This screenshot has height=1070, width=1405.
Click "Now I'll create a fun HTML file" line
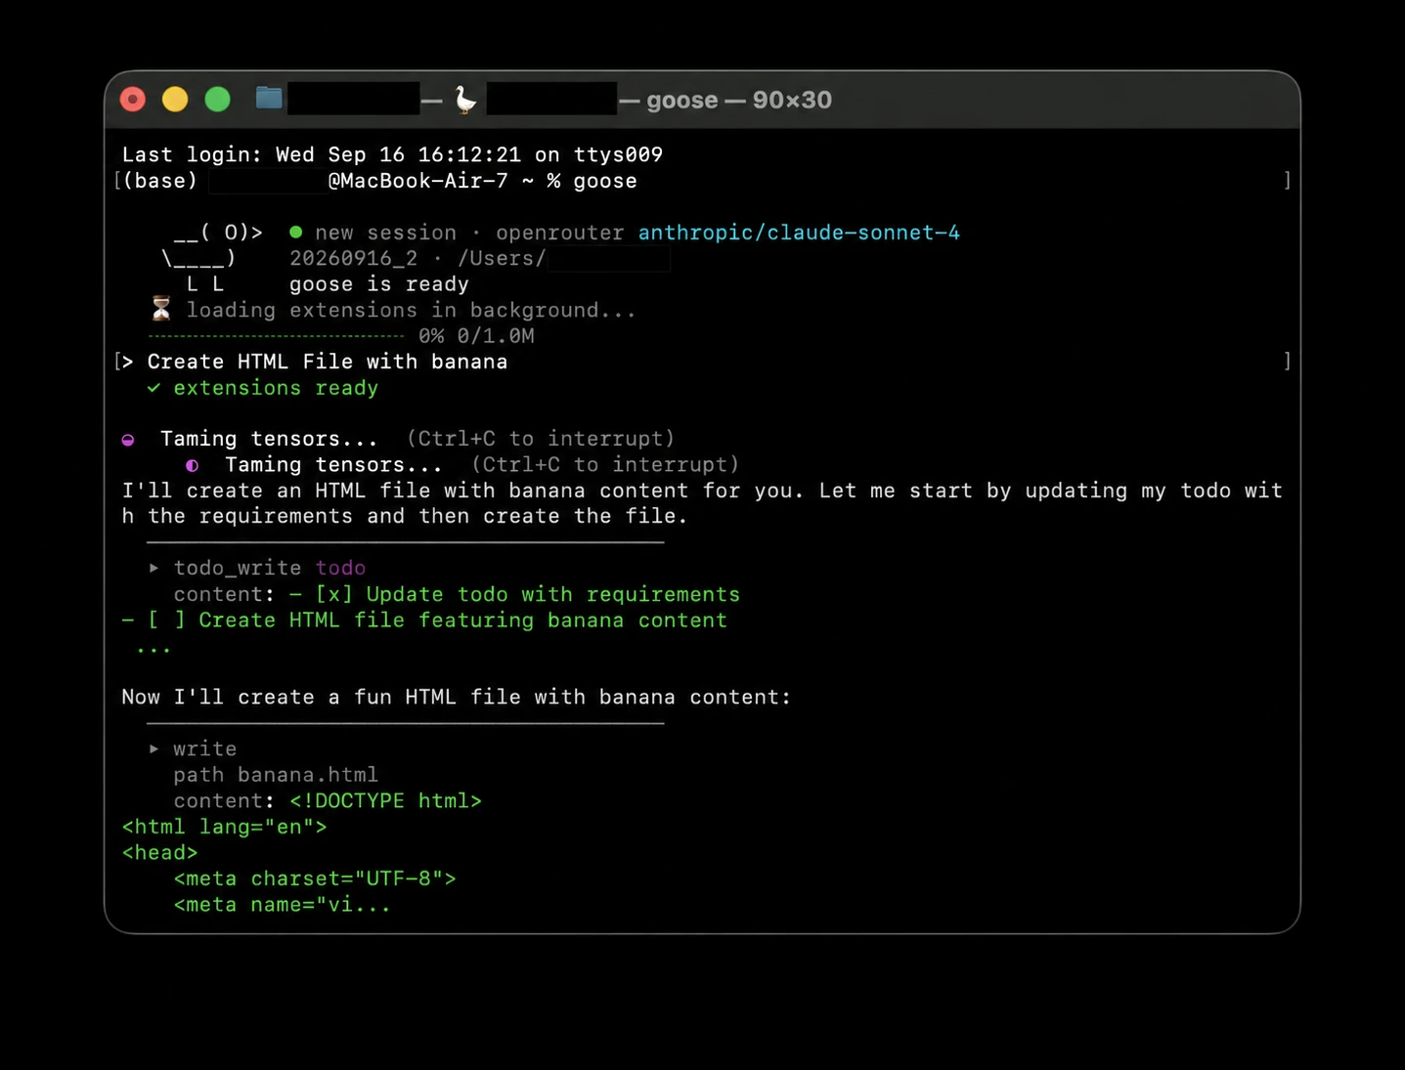pyautogui.click(x=457, y=697)
